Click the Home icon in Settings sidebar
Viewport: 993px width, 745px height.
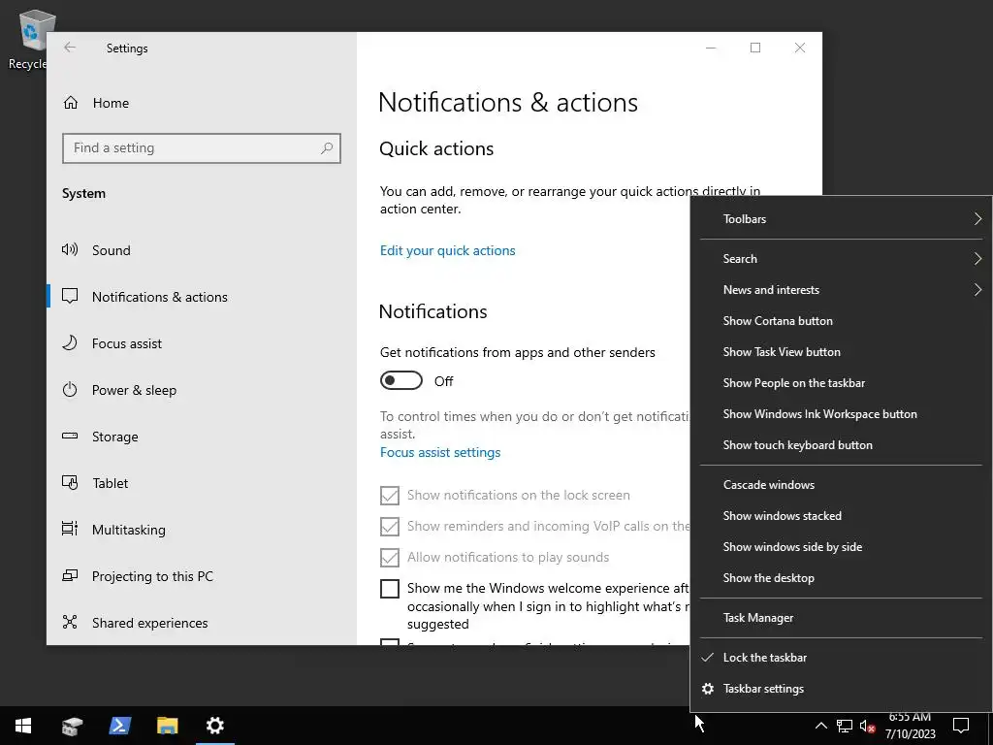pos(70,103)
